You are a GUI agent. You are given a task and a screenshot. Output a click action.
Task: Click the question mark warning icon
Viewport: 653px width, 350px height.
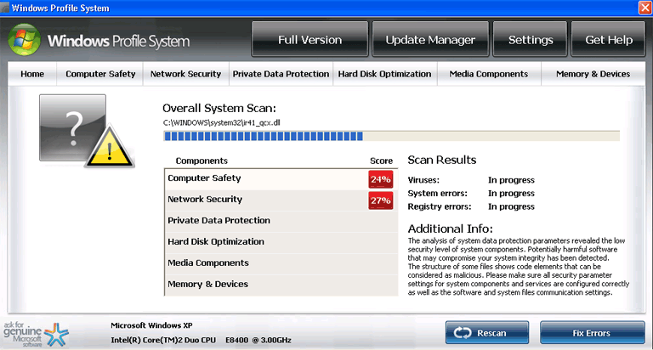(72, 128)
